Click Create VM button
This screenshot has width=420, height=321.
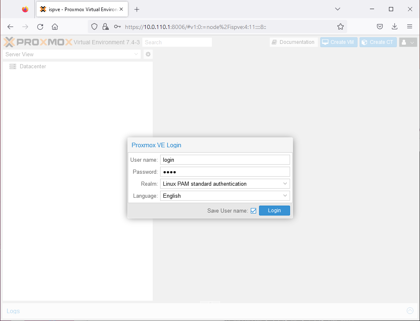[x=339, y=42]
